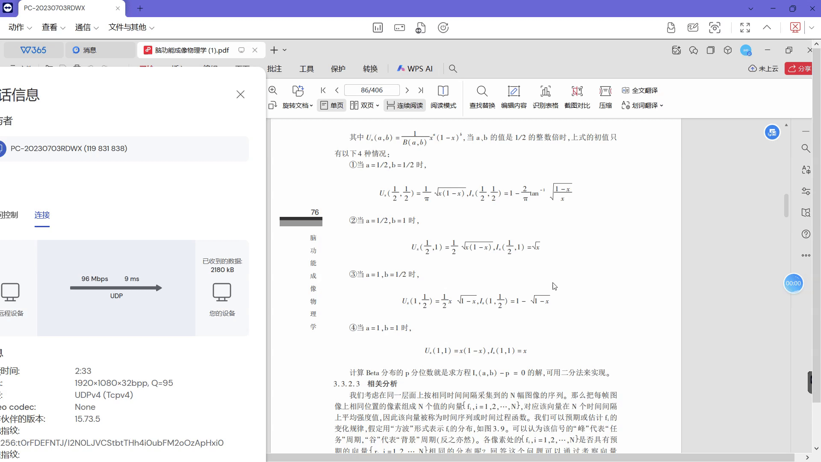
Task: Go to next page arrow
Action: pyautogui.click(x=407, y=90)
